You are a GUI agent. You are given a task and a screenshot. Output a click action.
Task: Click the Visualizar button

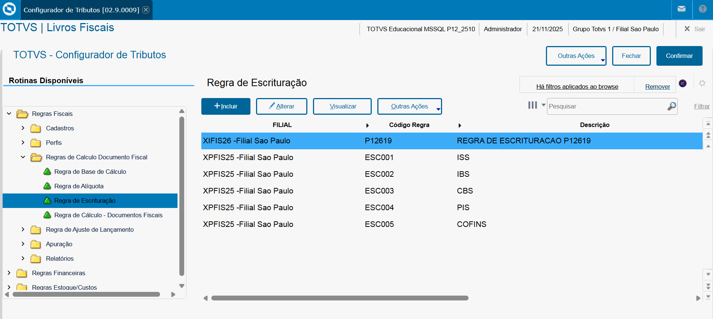click(342, 106)
